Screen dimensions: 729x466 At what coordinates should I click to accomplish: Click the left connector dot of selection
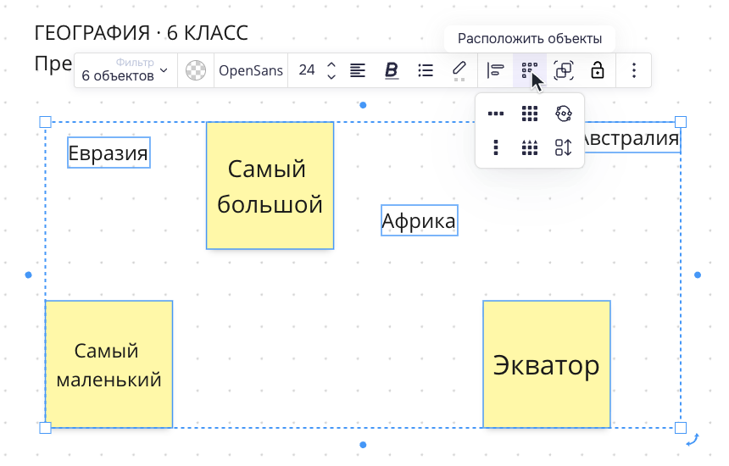(28, 275)
